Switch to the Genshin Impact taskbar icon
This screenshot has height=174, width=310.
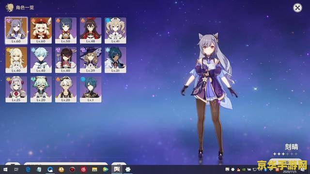pos(117,170)
